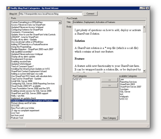Image resolution: width=161 pixels, height=139 pixels.
Task: Click Posts list scroll down arrow
Action: 60,117
